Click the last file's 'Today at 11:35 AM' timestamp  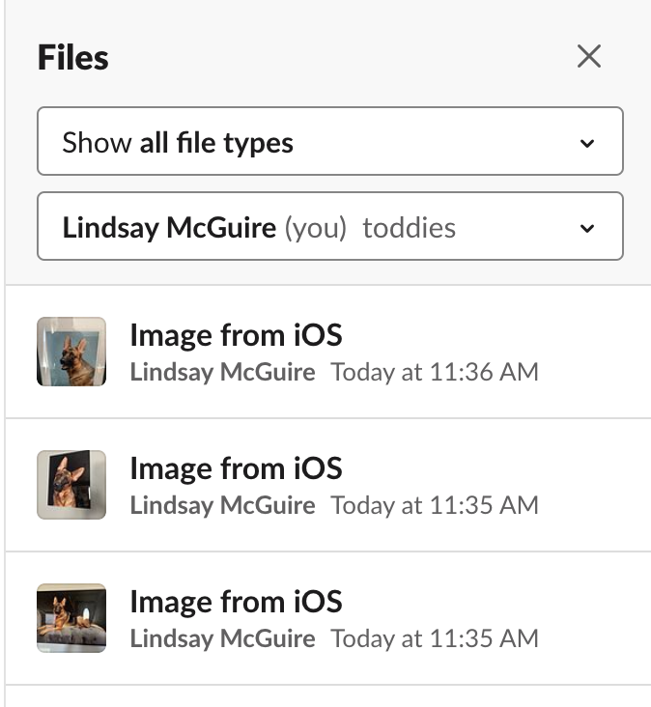(435, 638)
